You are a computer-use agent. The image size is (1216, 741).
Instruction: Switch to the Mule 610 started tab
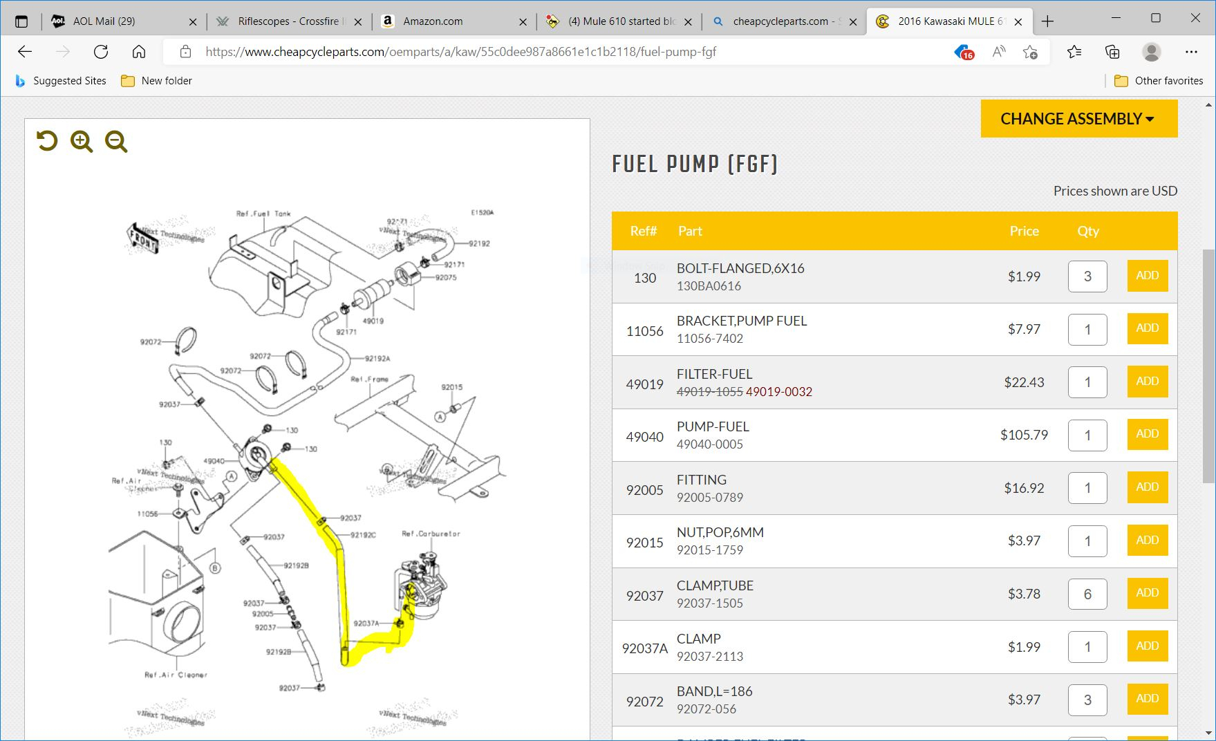pos(619,21)
